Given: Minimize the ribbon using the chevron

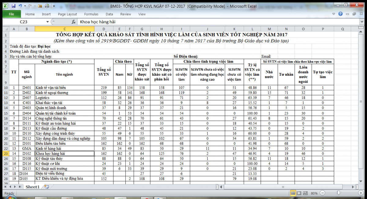Looking at the screenshot, I should [x=334, y=14].
